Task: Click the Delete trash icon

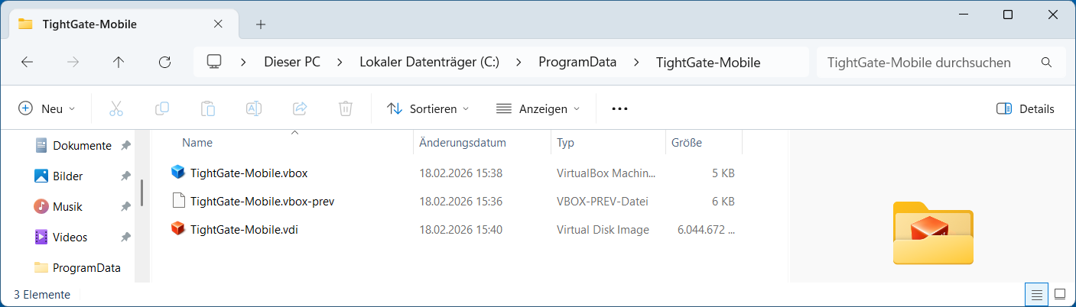Action: coord(346,108)
